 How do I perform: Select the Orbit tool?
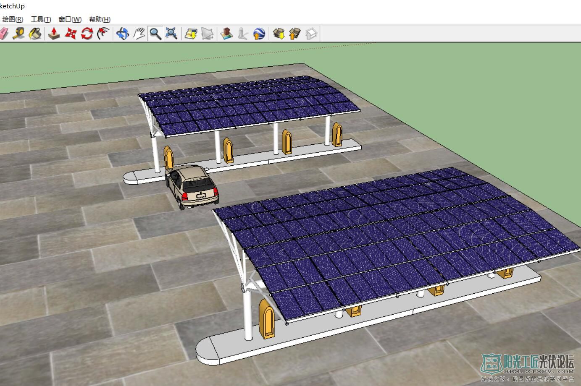tap(123, 34)
